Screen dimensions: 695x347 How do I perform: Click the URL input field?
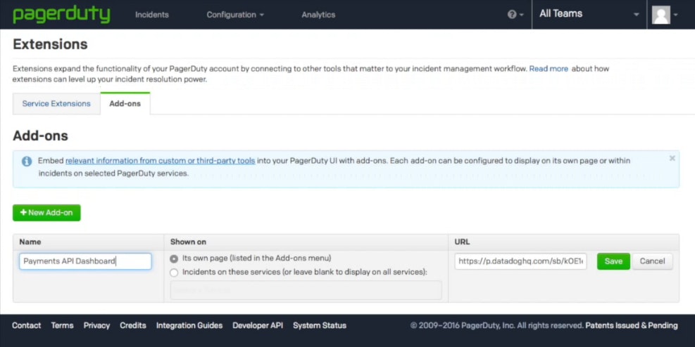tap(520, 261)
